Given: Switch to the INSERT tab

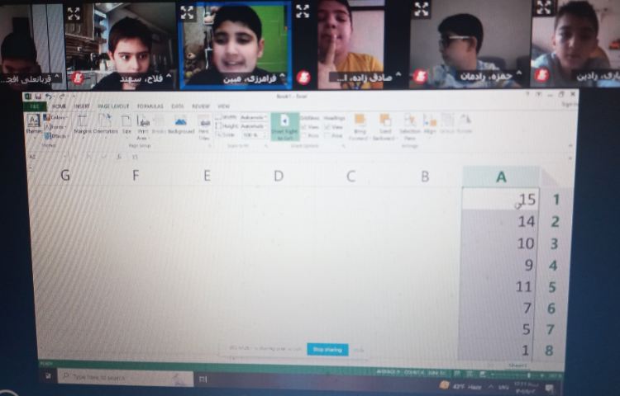Looking at the screenshot, I should coord(82,106).
